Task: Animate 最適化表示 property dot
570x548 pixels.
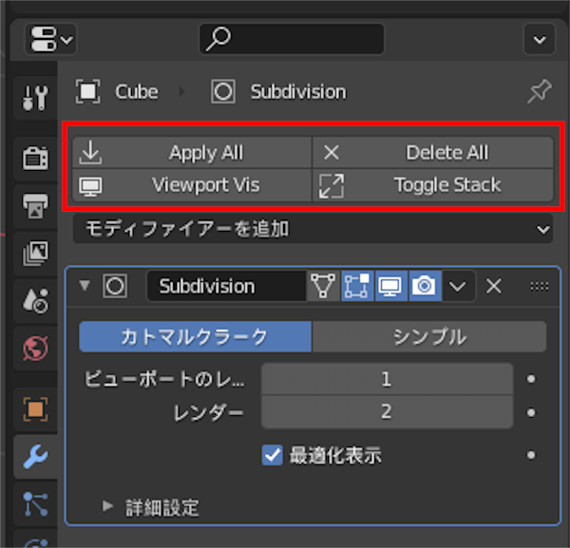Action: [531, 455]
